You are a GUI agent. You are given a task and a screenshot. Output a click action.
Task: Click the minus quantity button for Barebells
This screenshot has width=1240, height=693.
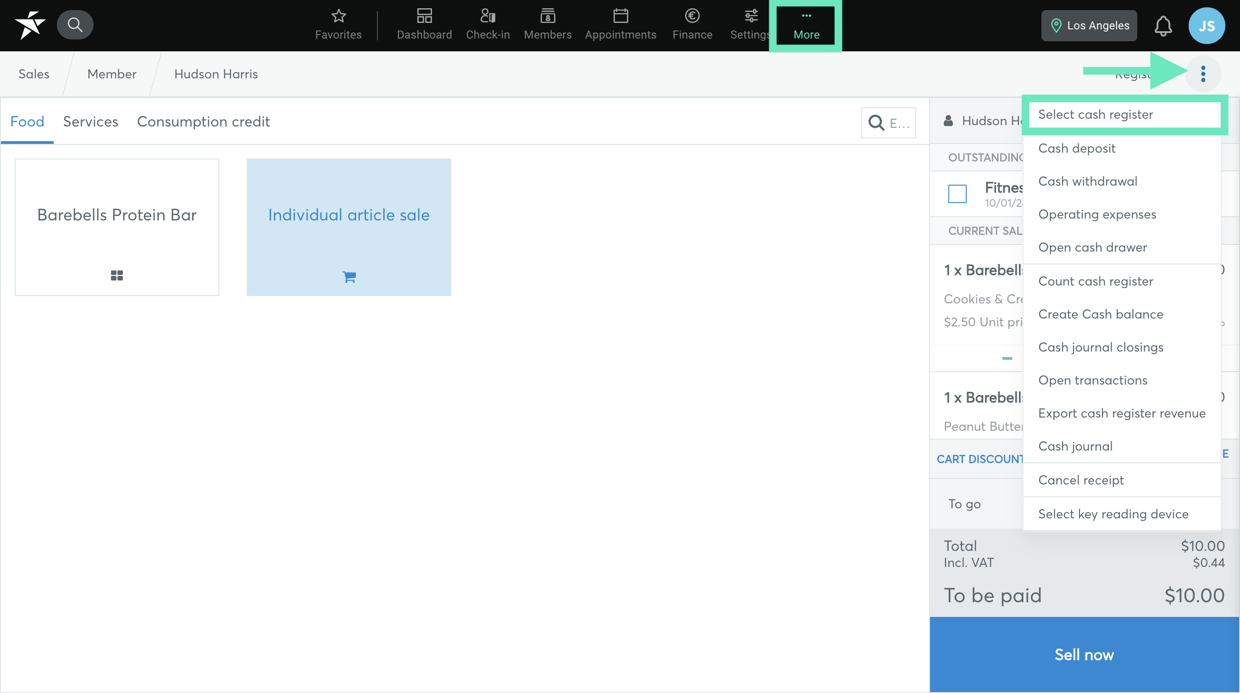click(x=1007, y=358)
